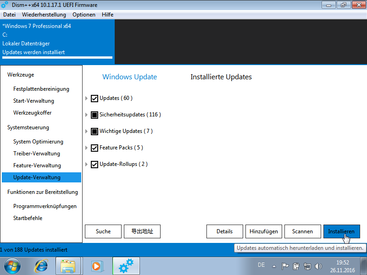Expand the Updates (60) group arrow
Screen dimensions: 367x275
tap(86, 99)
